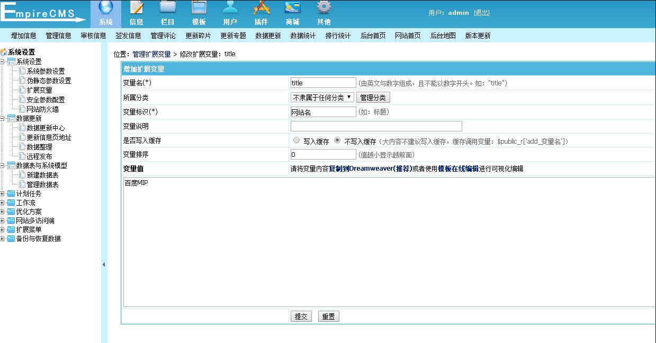656x343 pixels.
Task: Select the 栏目 (Columns) module icon
Action: [167, 13]
